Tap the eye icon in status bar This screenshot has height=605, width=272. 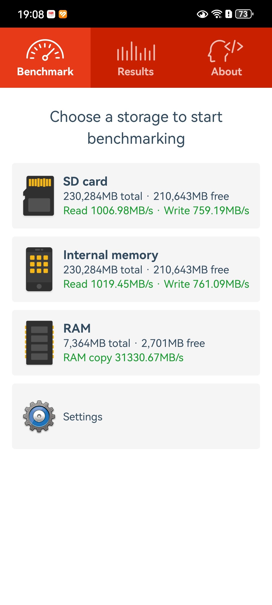pyautogui.click(x=202, y=14)
